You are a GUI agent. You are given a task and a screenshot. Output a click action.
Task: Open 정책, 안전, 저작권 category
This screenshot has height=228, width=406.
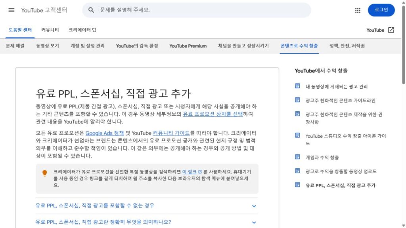pos(347,46)
